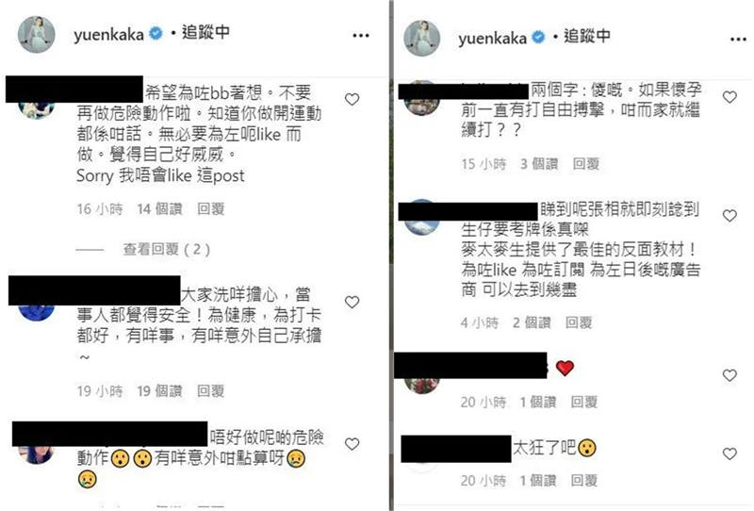The width and height of the screenshot is (754, 511).
Task: Like the red heart emoji comment
Action: pos(729,375)
